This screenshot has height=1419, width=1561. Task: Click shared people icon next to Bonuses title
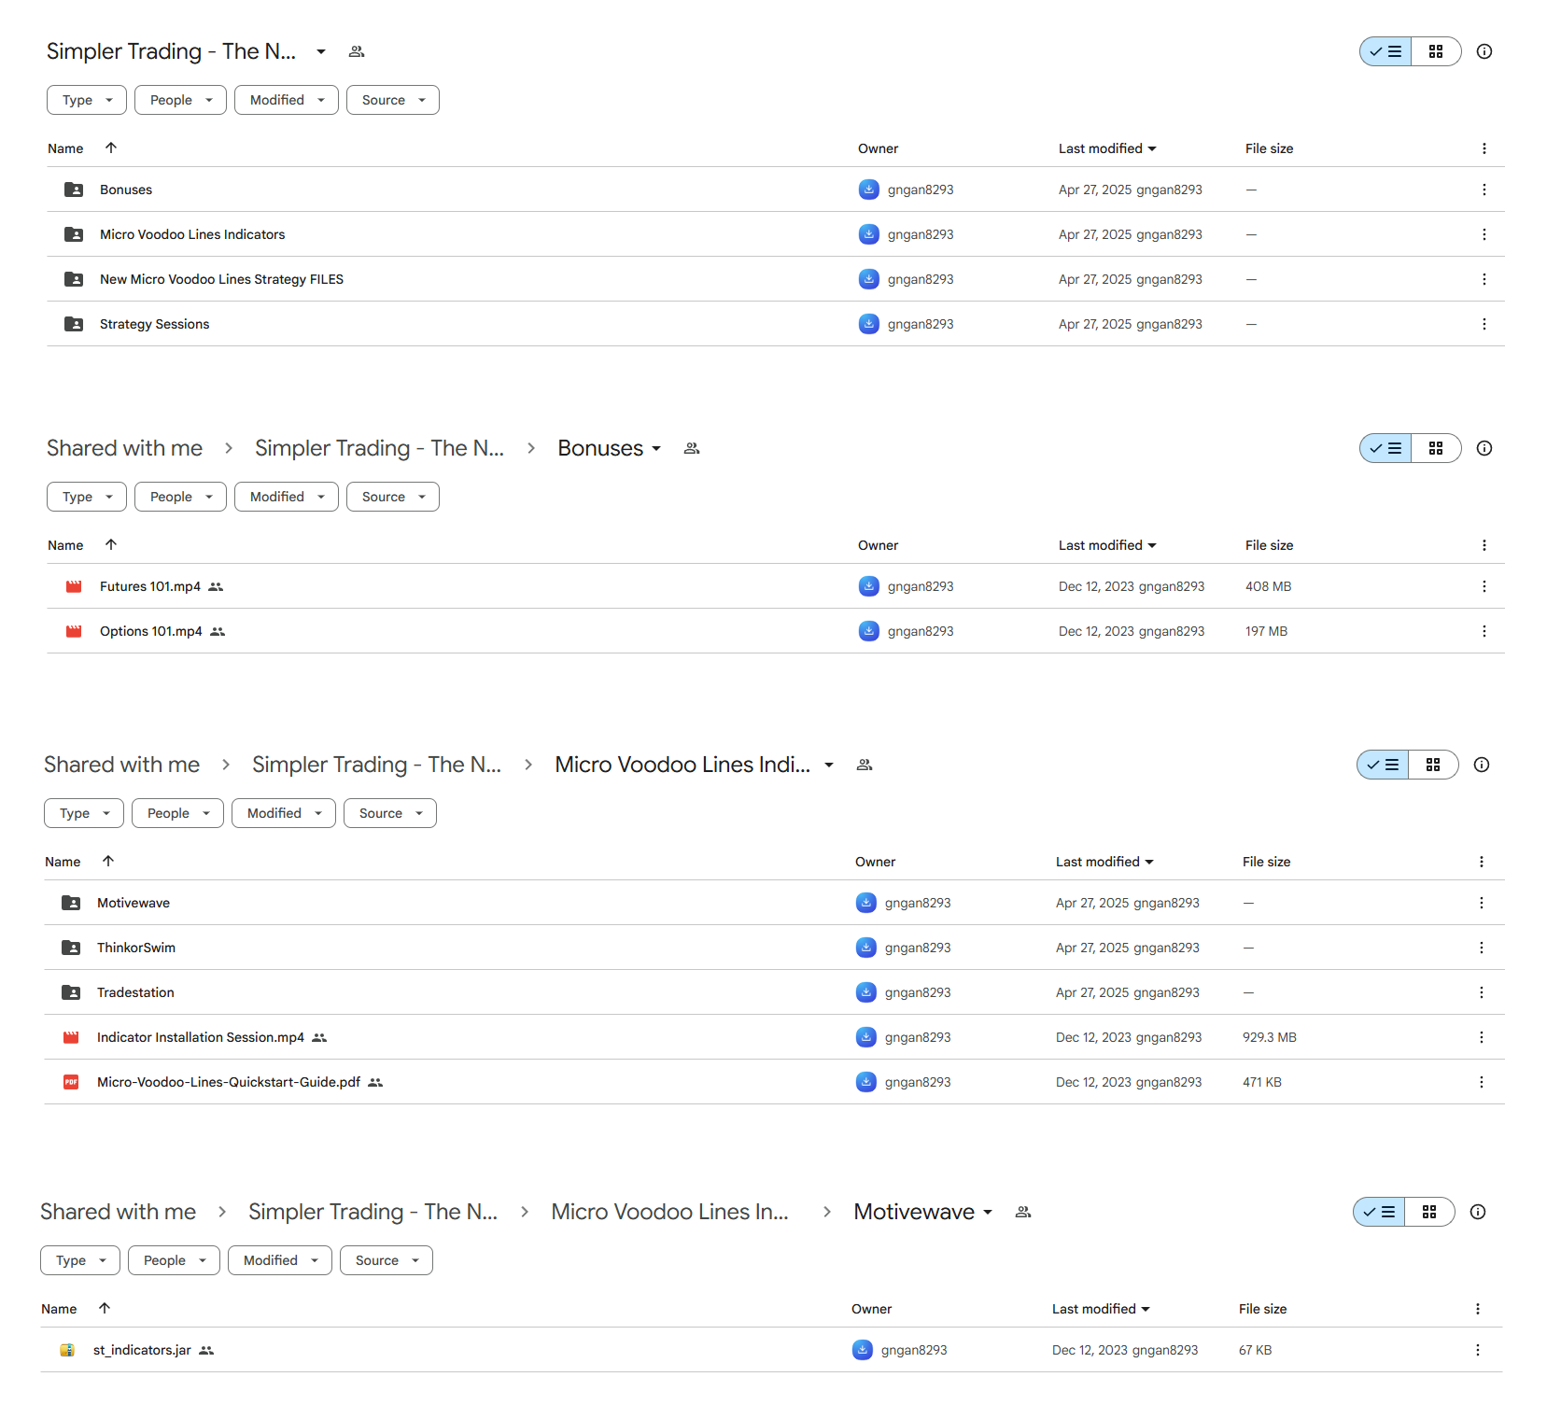[692, 448]
